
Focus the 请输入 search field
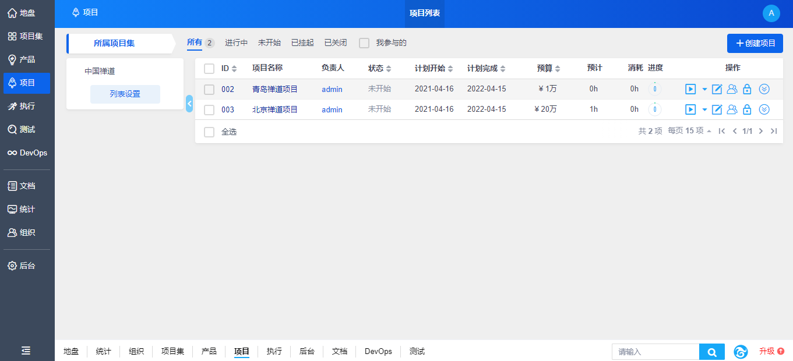click(x=655, y=352)
